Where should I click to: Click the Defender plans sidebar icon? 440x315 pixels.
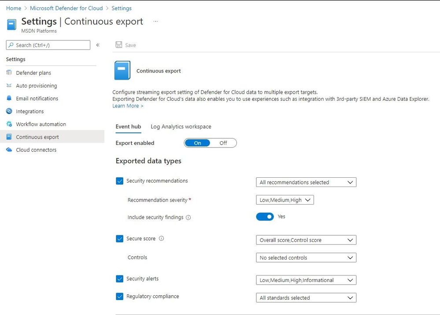(x=9, y=73)
